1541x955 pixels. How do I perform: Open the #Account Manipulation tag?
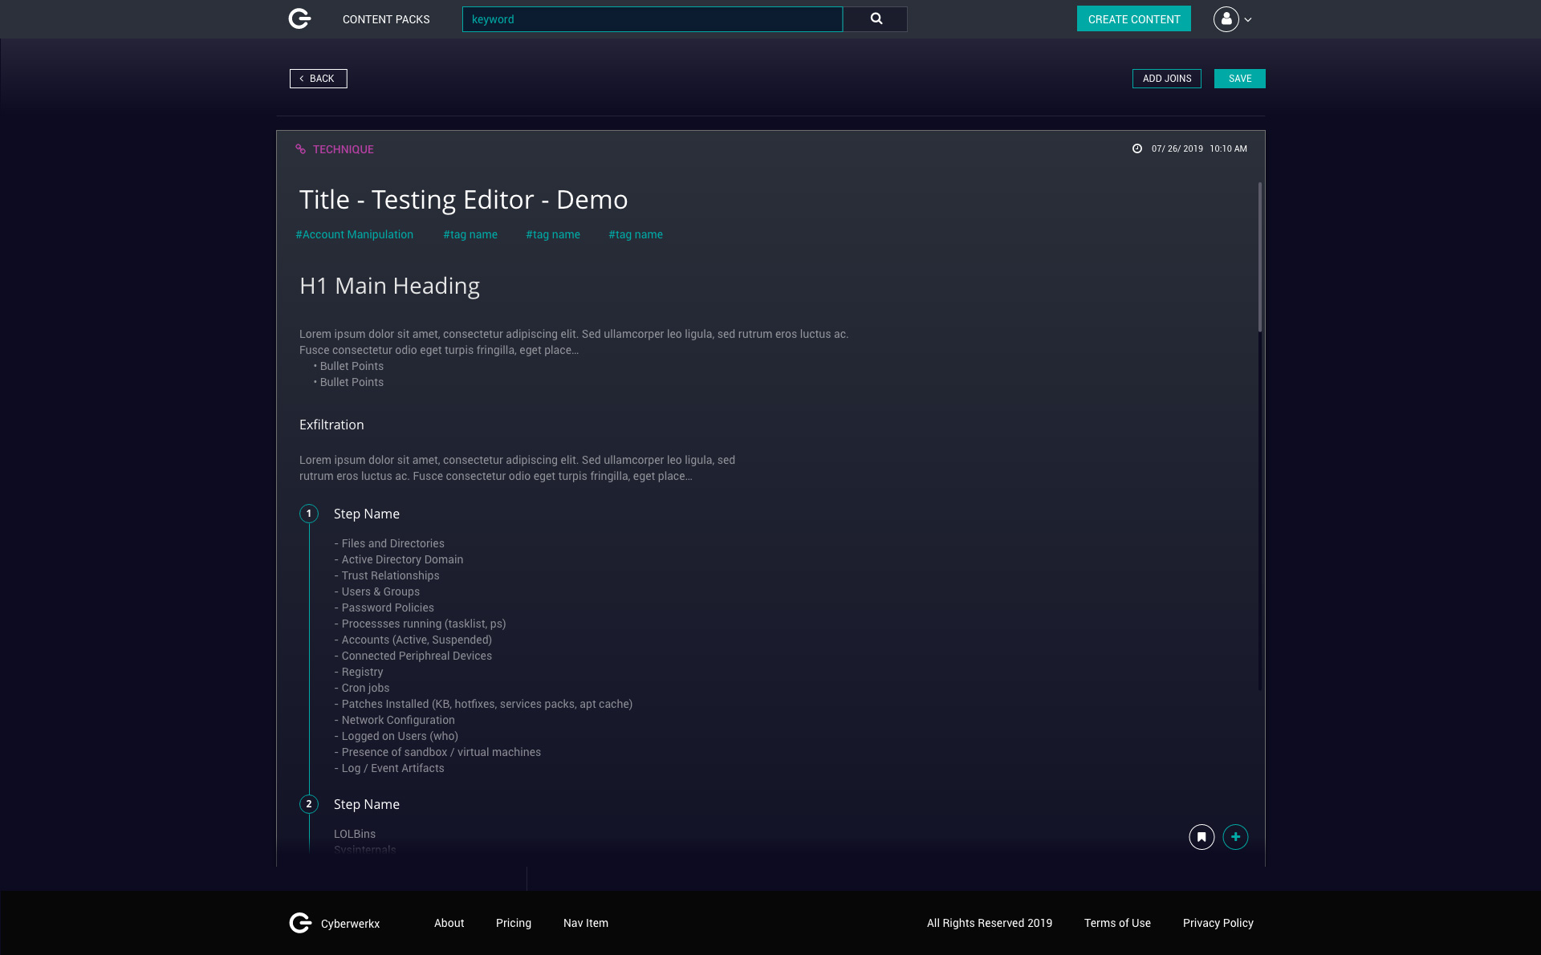pos(355,234)
